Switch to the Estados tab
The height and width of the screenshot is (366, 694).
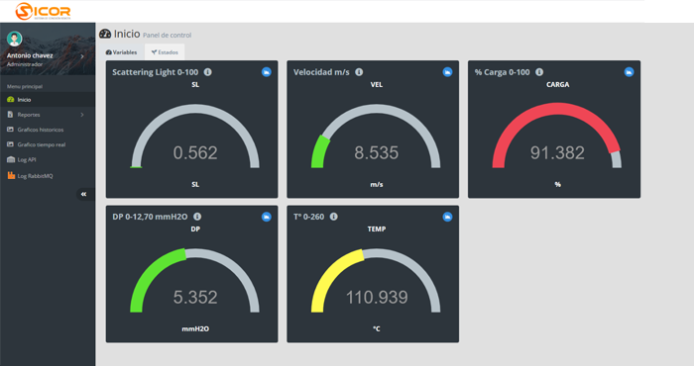(165, 52)
